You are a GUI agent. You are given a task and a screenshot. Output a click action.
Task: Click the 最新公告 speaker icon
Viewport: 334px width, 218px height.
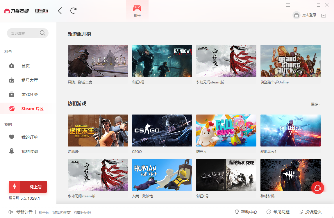(10, 212)
